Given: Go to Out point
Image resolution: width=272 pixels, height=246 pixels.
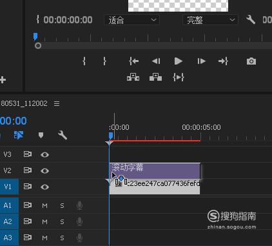Looking at the screenshot, I should tap(223, 61).
